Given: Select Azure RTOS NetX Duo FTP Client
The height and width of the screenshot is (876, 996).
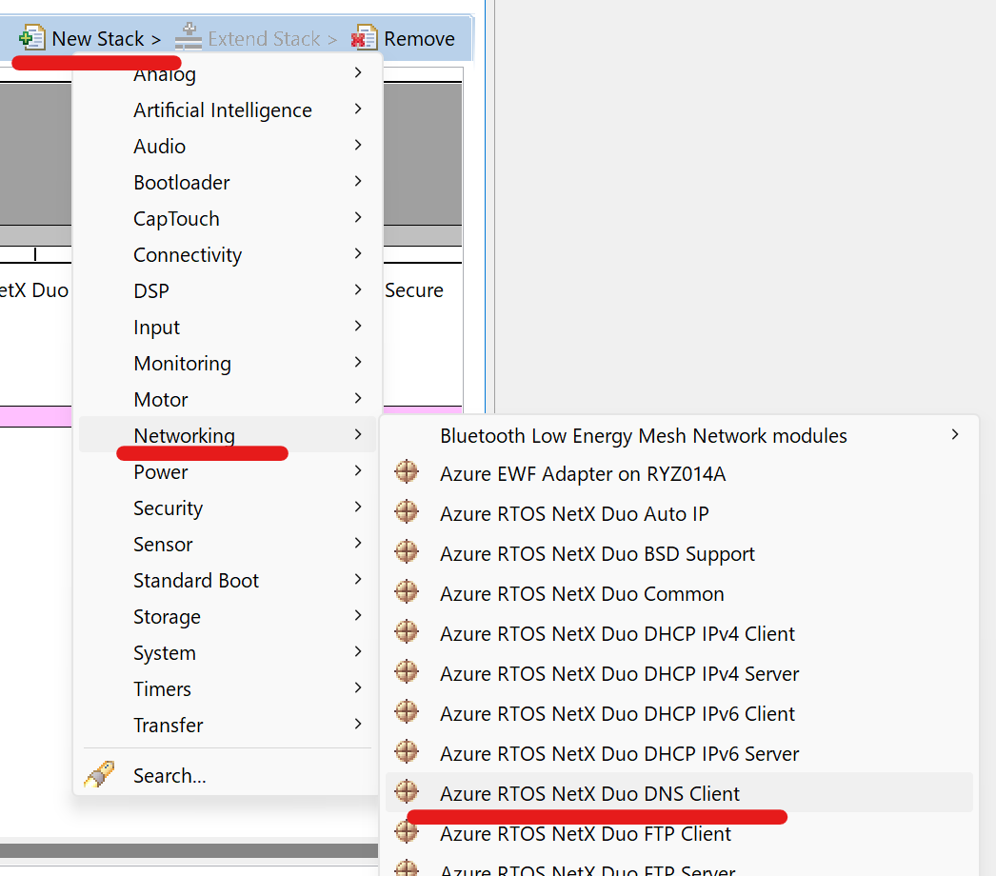Looking at the screenshot, I should click(x=679, y=833).
